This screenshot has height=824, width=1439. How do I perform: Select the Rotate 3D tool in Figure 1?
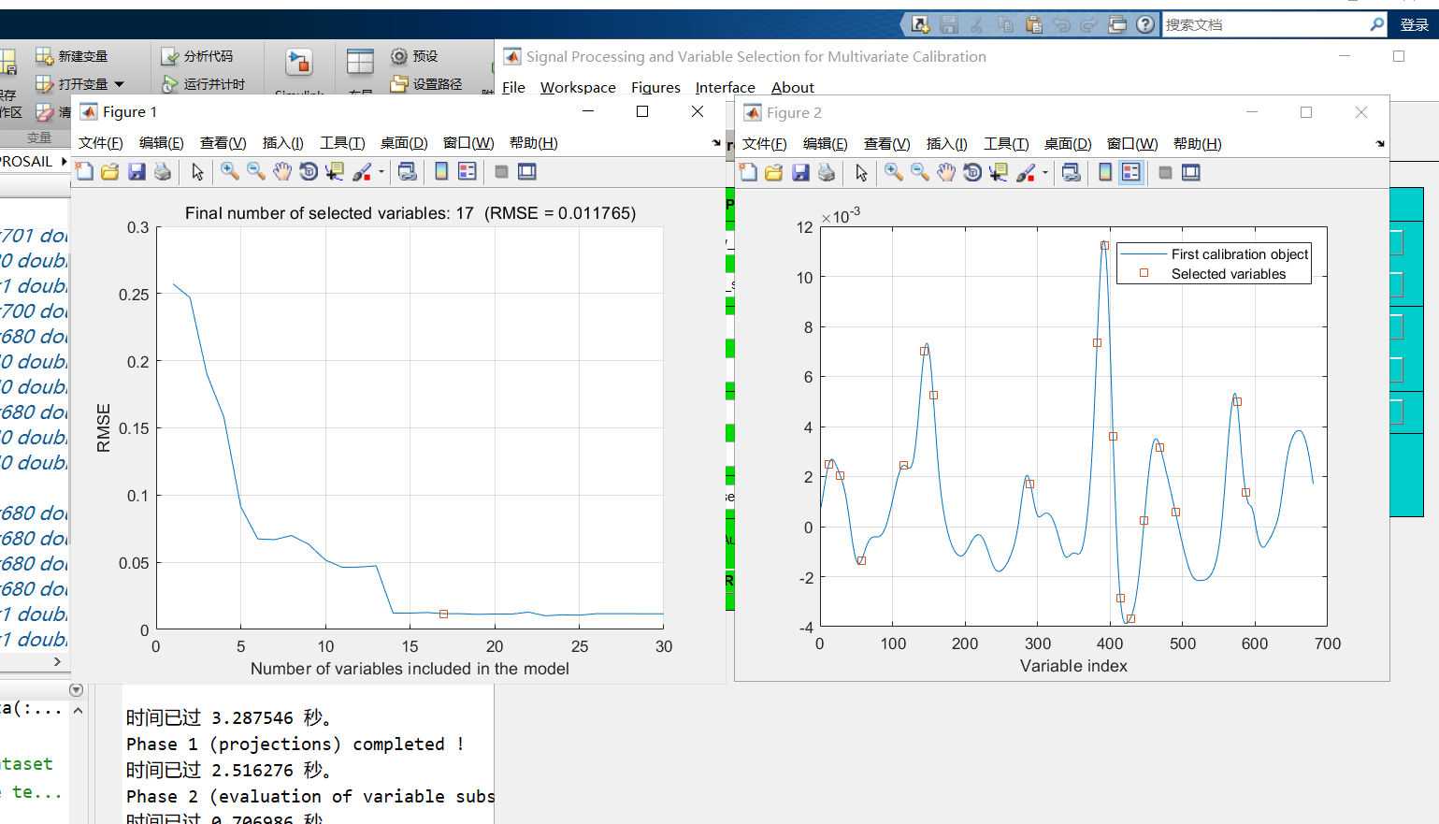pos(308,172)
